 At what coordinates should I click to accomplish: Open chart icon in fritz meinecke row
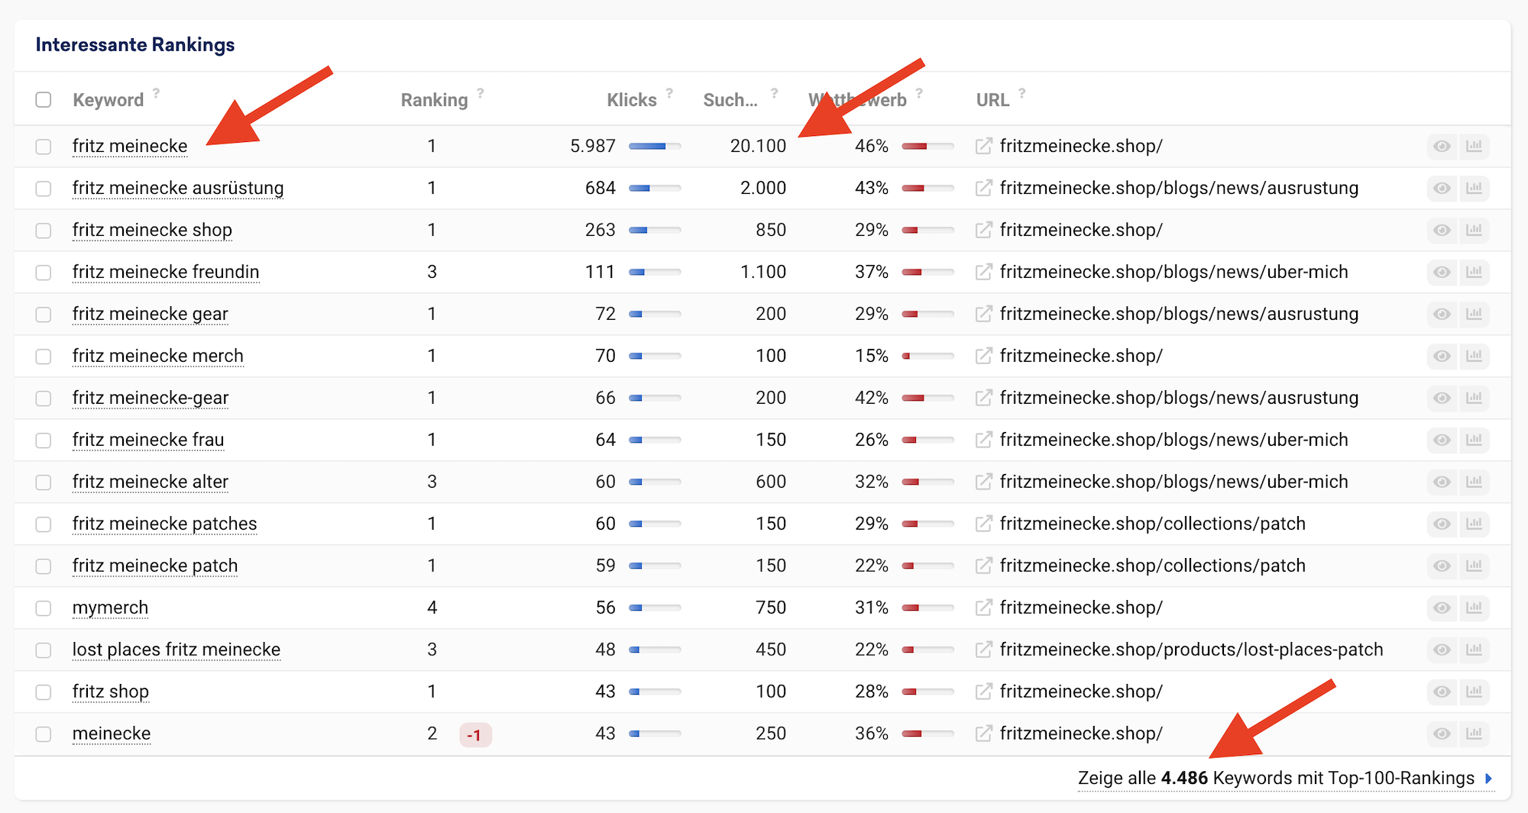coord(1474,146)
